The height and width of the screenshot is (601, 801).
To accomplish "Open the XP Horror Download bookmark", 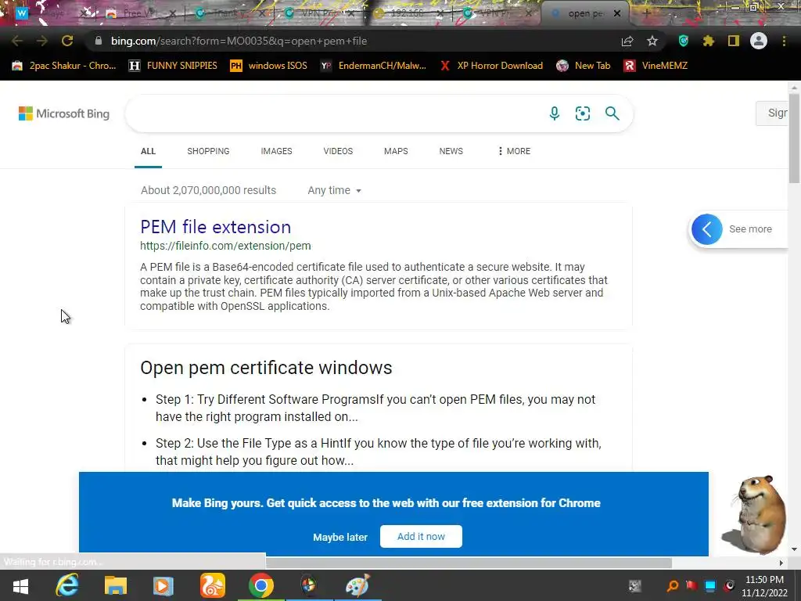I will (491, 66).
